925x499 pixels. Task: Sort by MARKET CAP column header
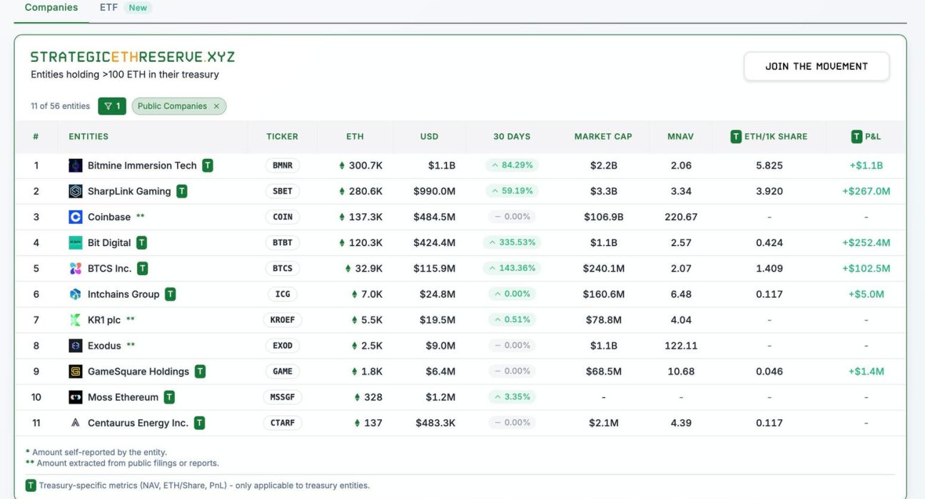tap(603, 136)
